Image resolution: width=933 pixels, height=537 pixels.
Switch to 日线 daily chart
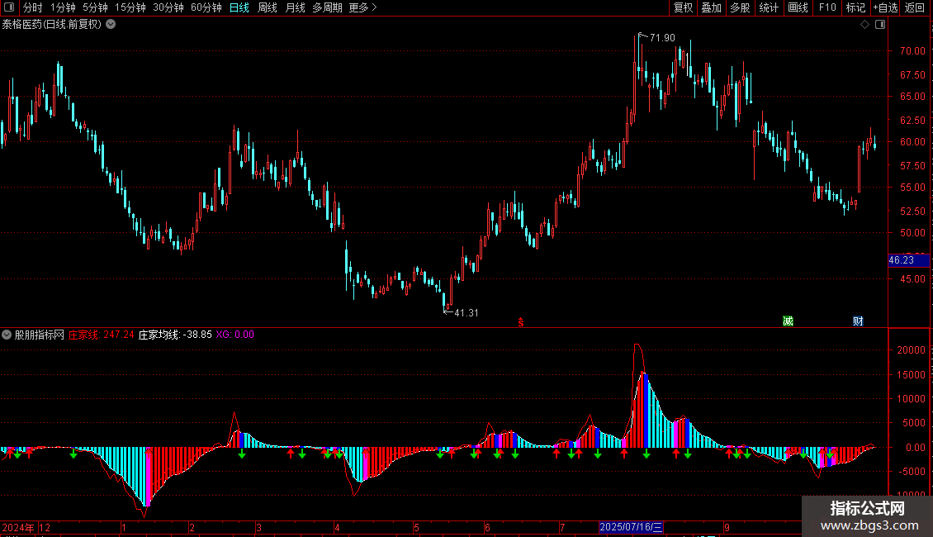[x=239, y=7]
